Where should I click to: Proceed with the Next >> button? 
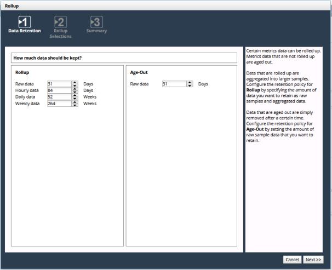tap(313, 260)
